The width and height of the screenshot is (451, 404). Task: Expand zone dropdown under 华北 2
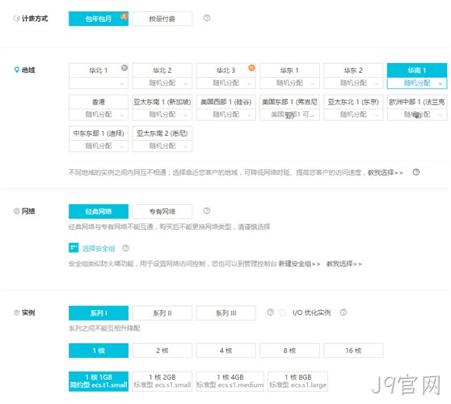[x=162, y=83]
